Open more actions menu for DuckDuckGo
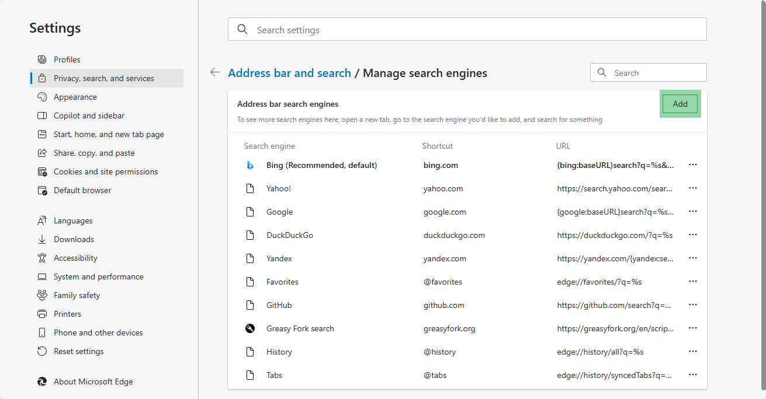Viewport: 766px width, 399px height. coord(693,235)
